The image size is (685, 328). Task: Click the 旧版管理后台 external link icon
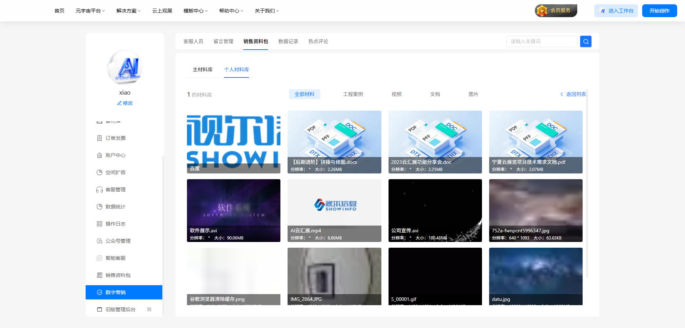click(x=149, y=309)
